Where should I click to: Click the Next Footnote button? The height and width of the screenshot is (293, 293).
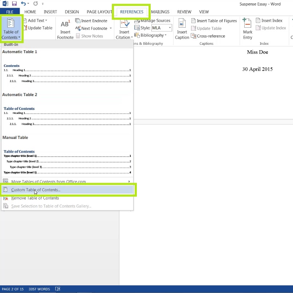[91, 28]
